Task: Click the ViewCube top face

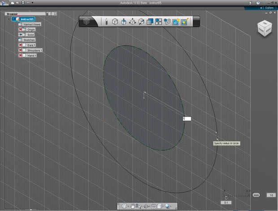Action: click(265, 23)
